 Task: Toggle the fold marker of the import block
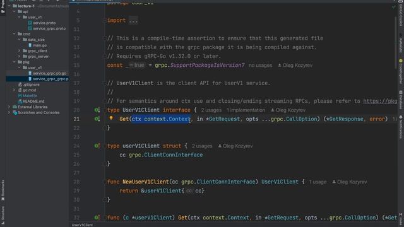pos(105,21)
